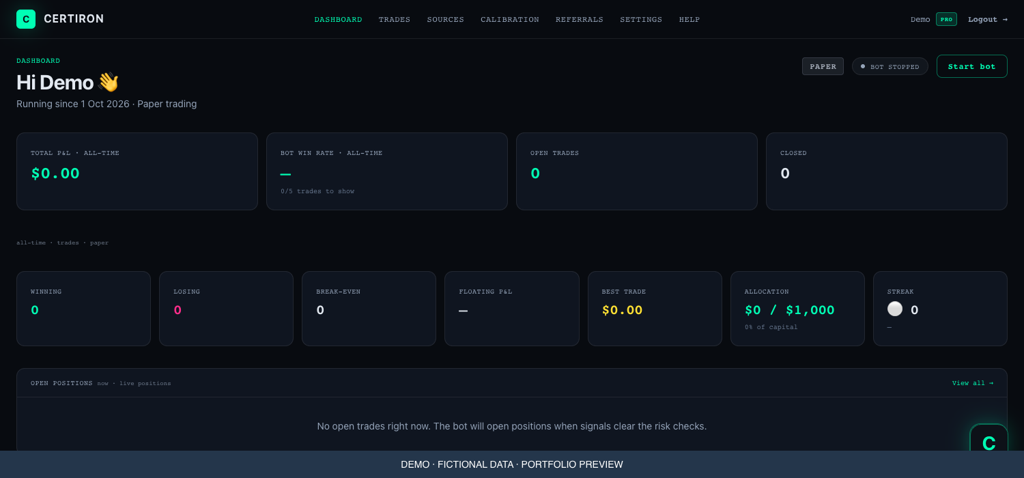This screenshot has height=478, width=1024.
Task: Click the '0% of capital' text
Action: pyautogui.click(x=771, y=327)
